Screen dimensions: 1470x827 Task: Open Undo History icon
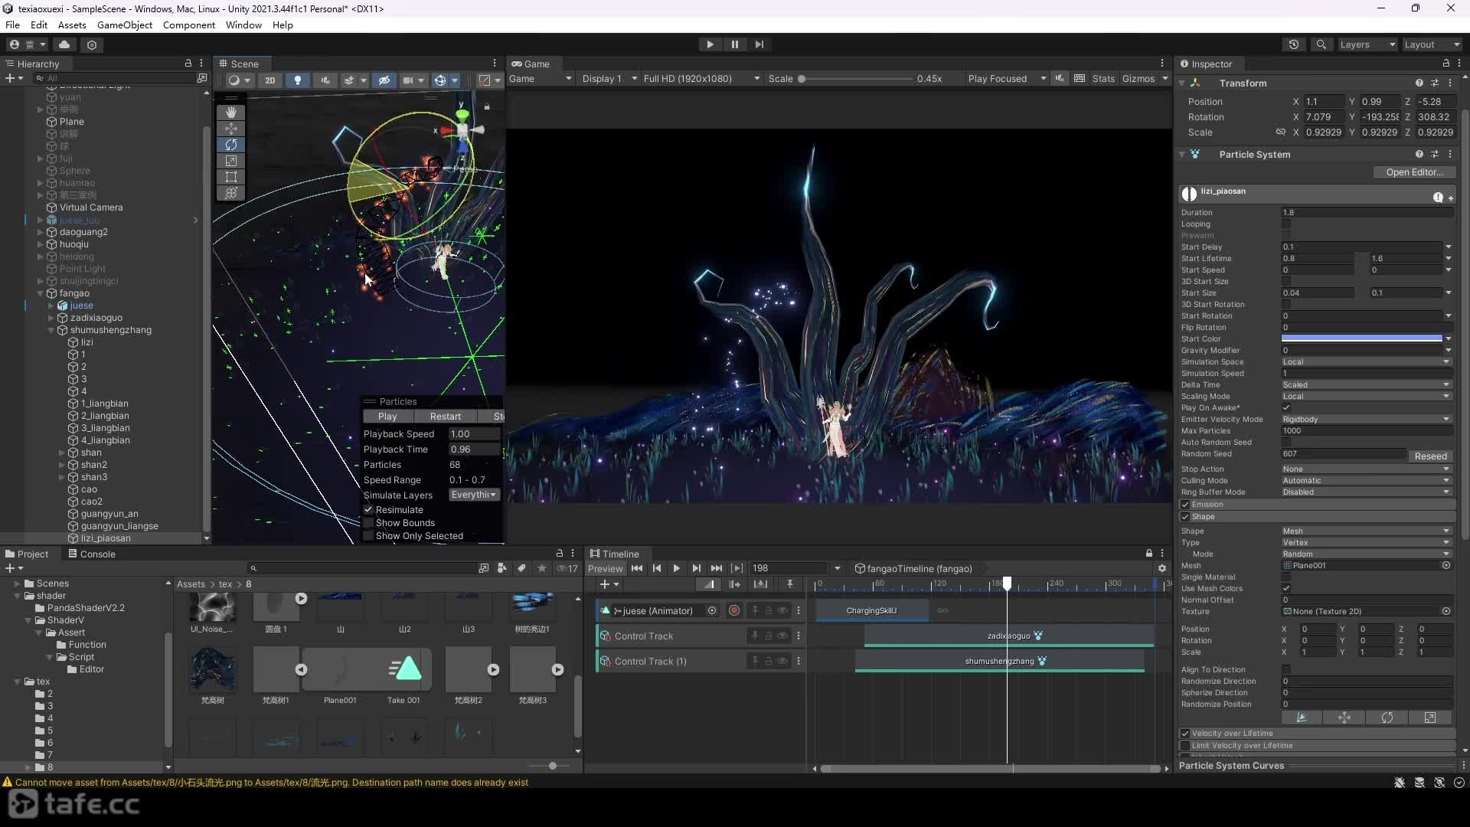click(1294, 44)
